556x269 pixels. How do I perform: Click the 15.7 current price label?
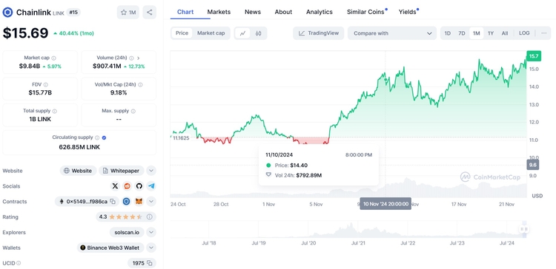coord(534,56)
